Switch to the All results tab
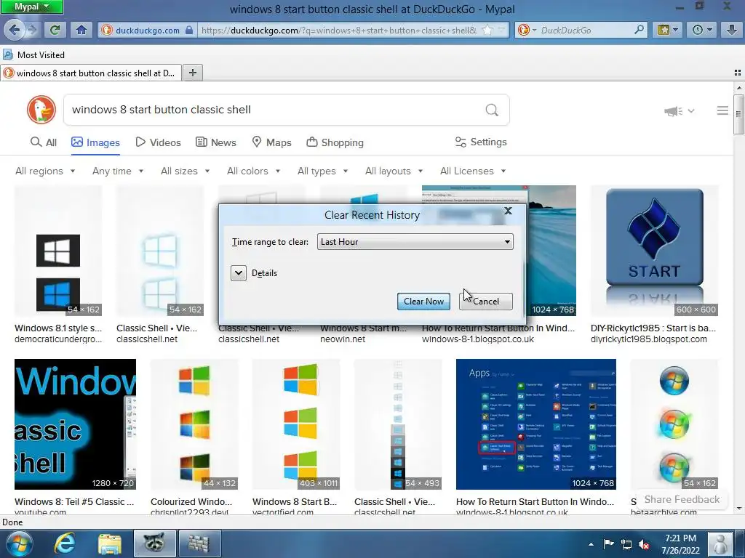 [43, 142]
